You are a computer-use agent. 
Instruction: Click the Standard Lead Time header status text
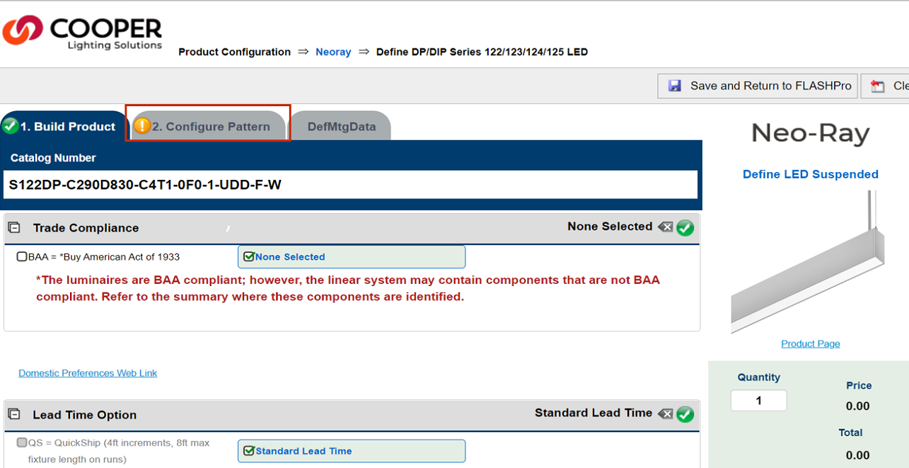[x=594, y=413]
